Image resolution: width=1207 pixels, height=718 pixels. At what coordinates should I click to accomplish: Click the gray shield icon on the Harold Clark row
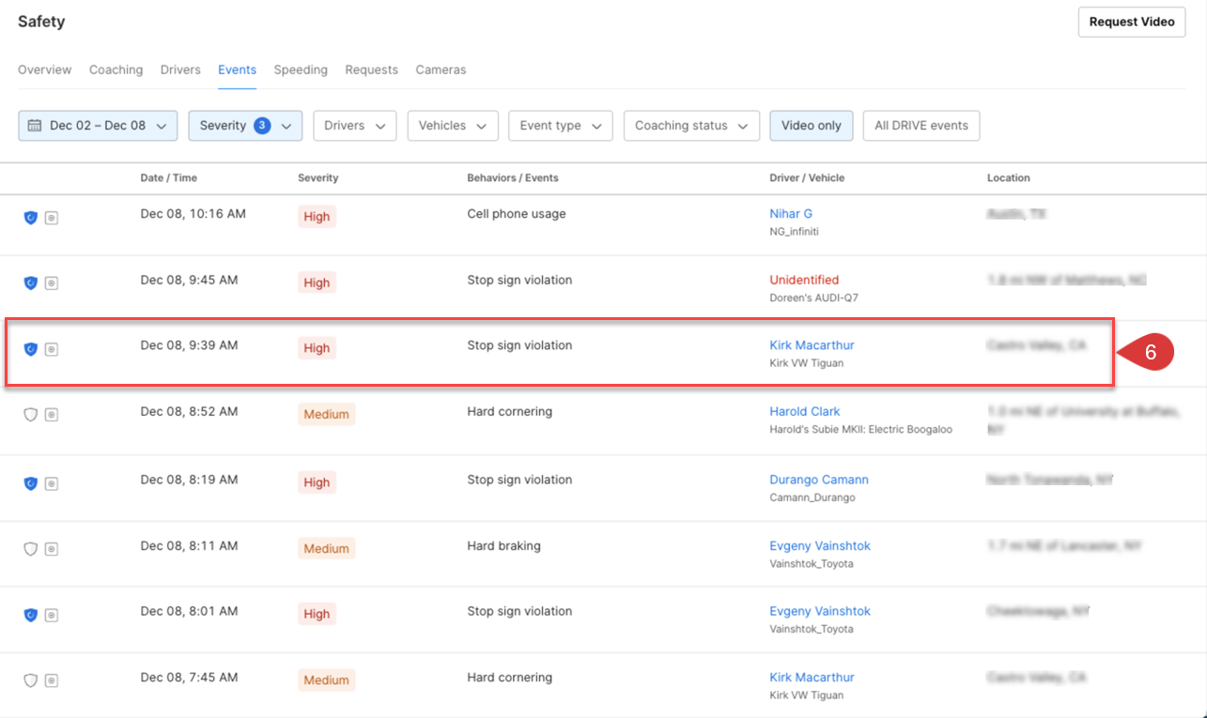coord(30,415)
